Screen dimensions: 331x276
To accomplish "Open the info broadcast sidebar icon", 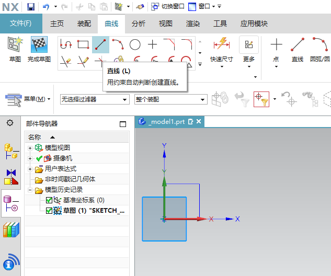I will click(x=11, y=262).
